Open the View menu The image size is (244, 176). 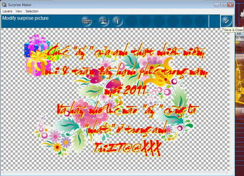pos(19,11)
